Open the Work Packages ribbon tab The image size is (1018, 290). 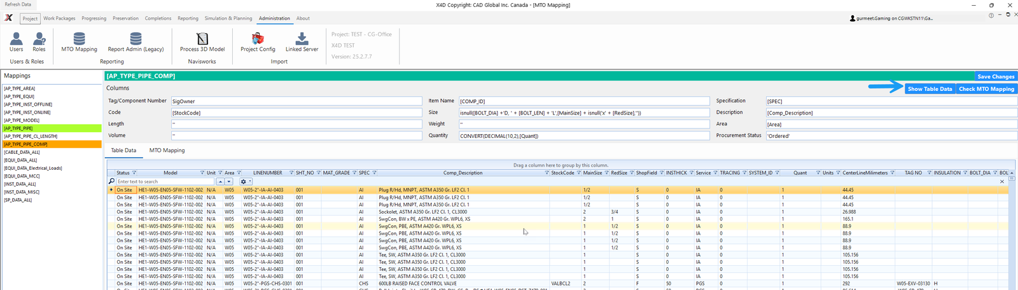pos(59,18)
